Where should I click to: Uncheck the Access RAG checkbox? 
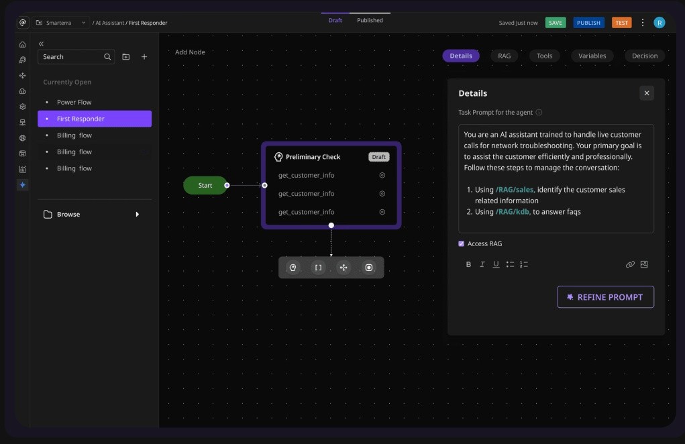point(462,243)
